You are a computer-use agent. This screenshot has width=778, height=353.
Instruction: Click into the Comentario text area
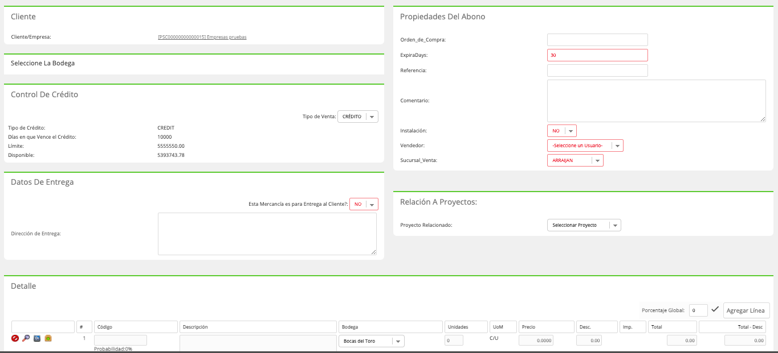[x=656, y=101]
